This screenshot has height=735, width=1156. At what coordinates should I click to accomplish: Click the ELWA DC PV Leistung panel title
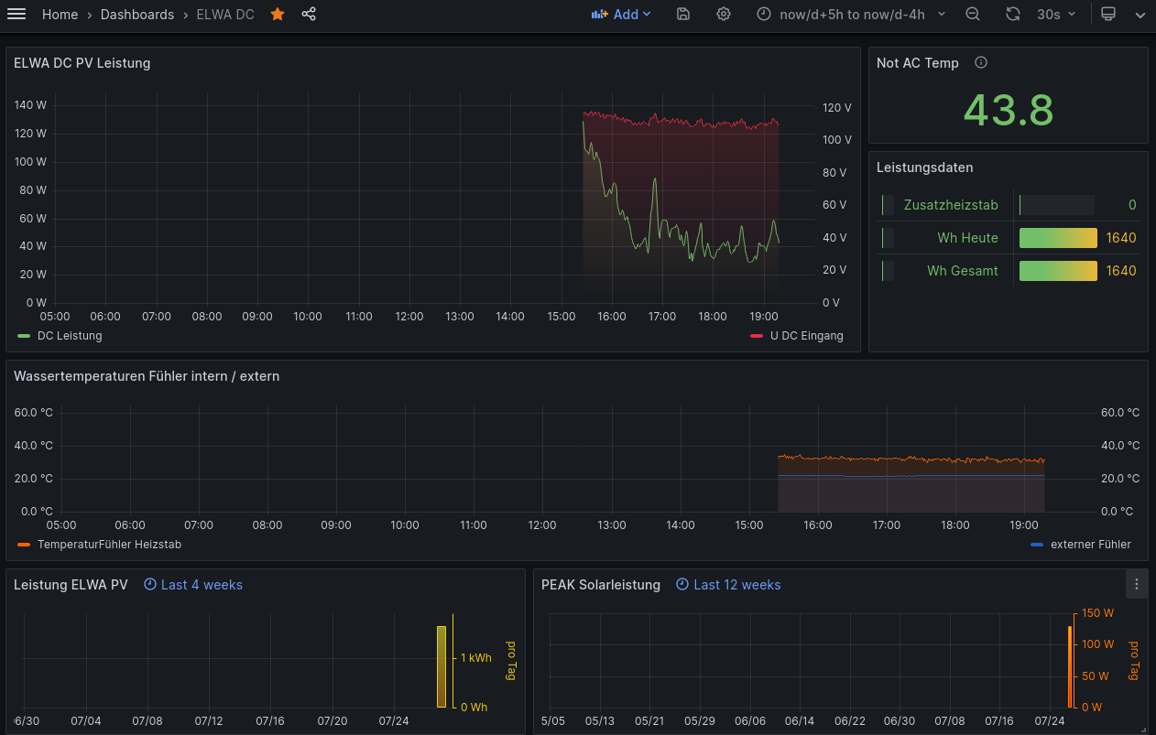pos(82,63)
